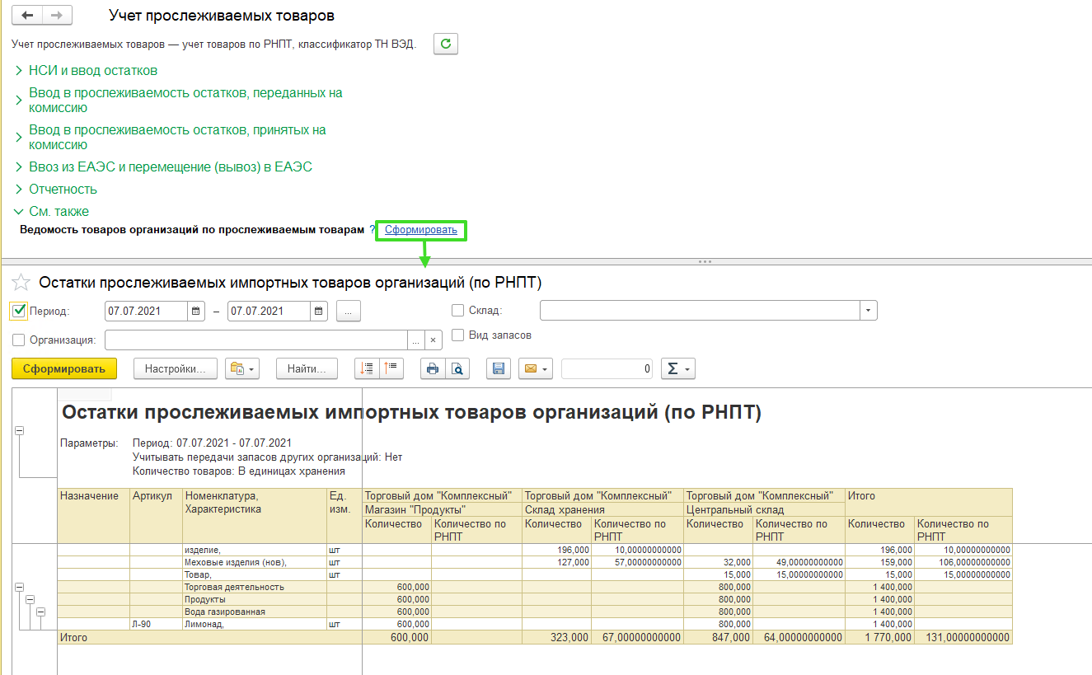Collapse the Вода газированная row group
The width and height of the screenshot is (1092, 675).
(x=40, y=612)
